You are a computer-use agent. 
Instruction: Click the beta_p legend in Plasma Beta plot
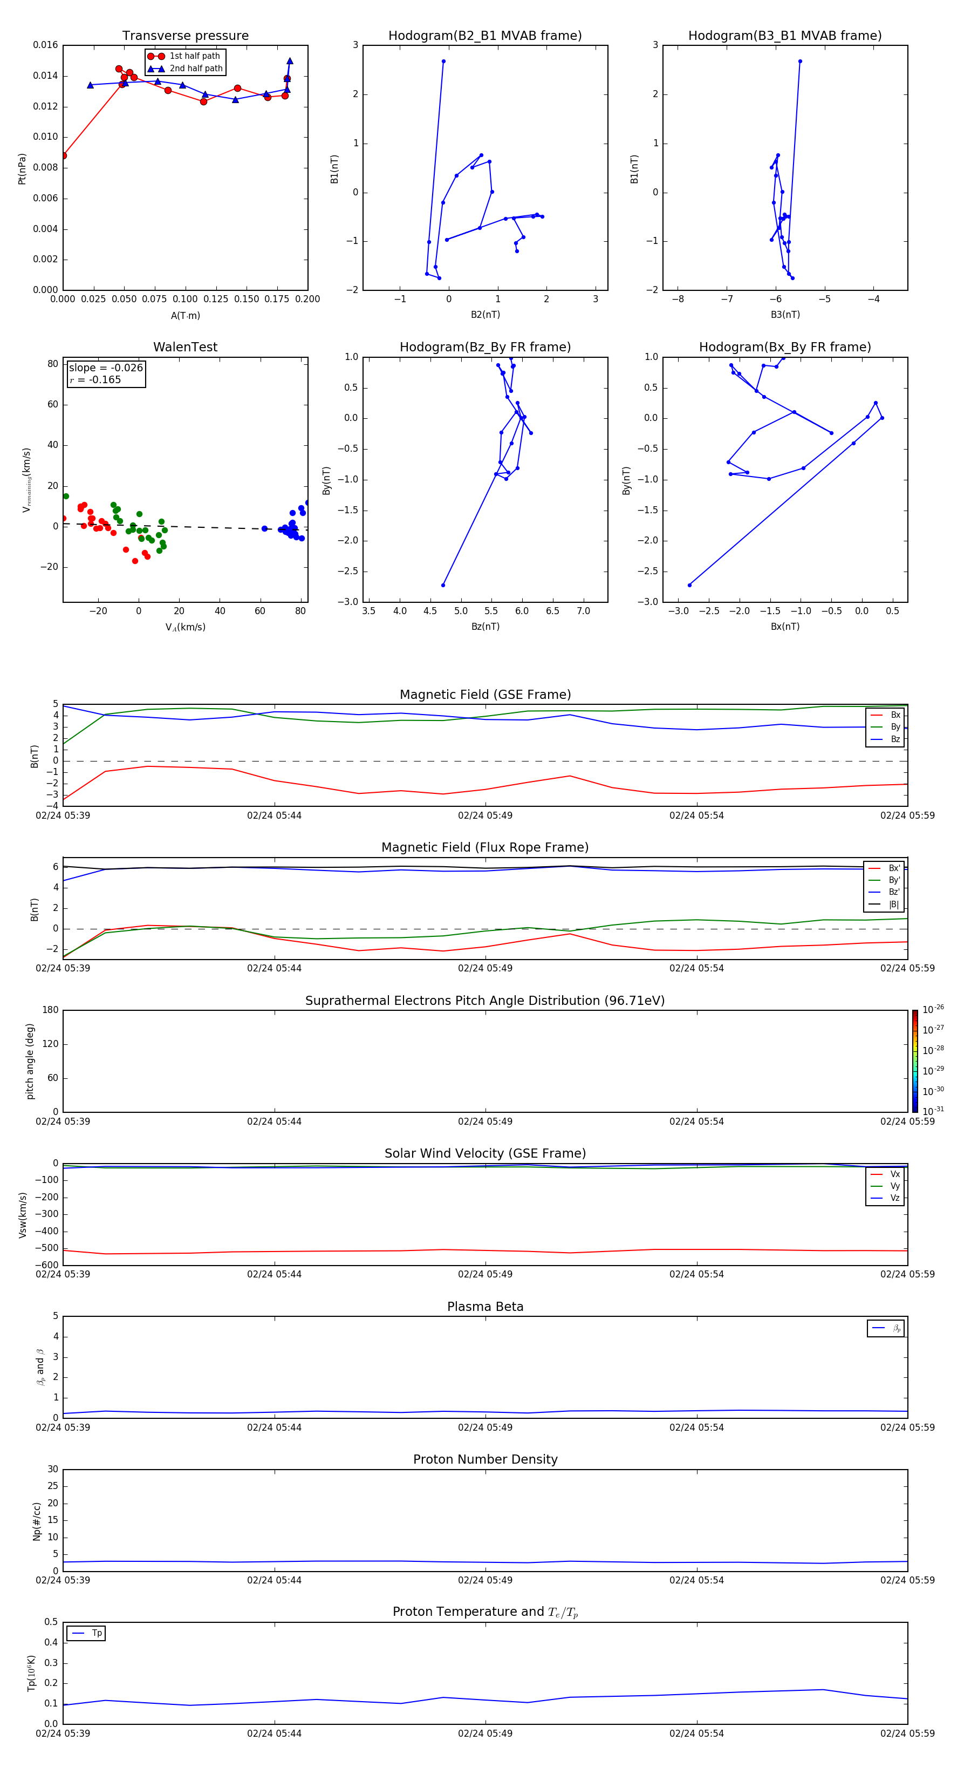pyautogui.click(x=886, y=1328)
